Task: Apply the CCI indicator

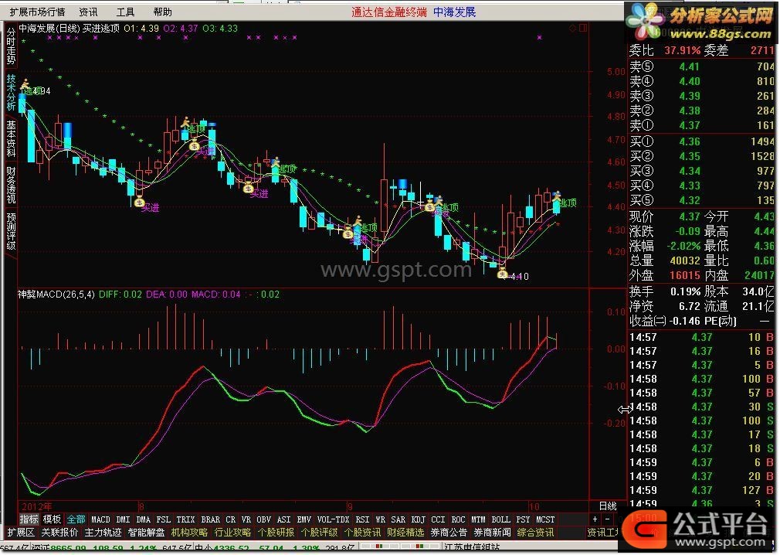Action: tap(438, 519)
